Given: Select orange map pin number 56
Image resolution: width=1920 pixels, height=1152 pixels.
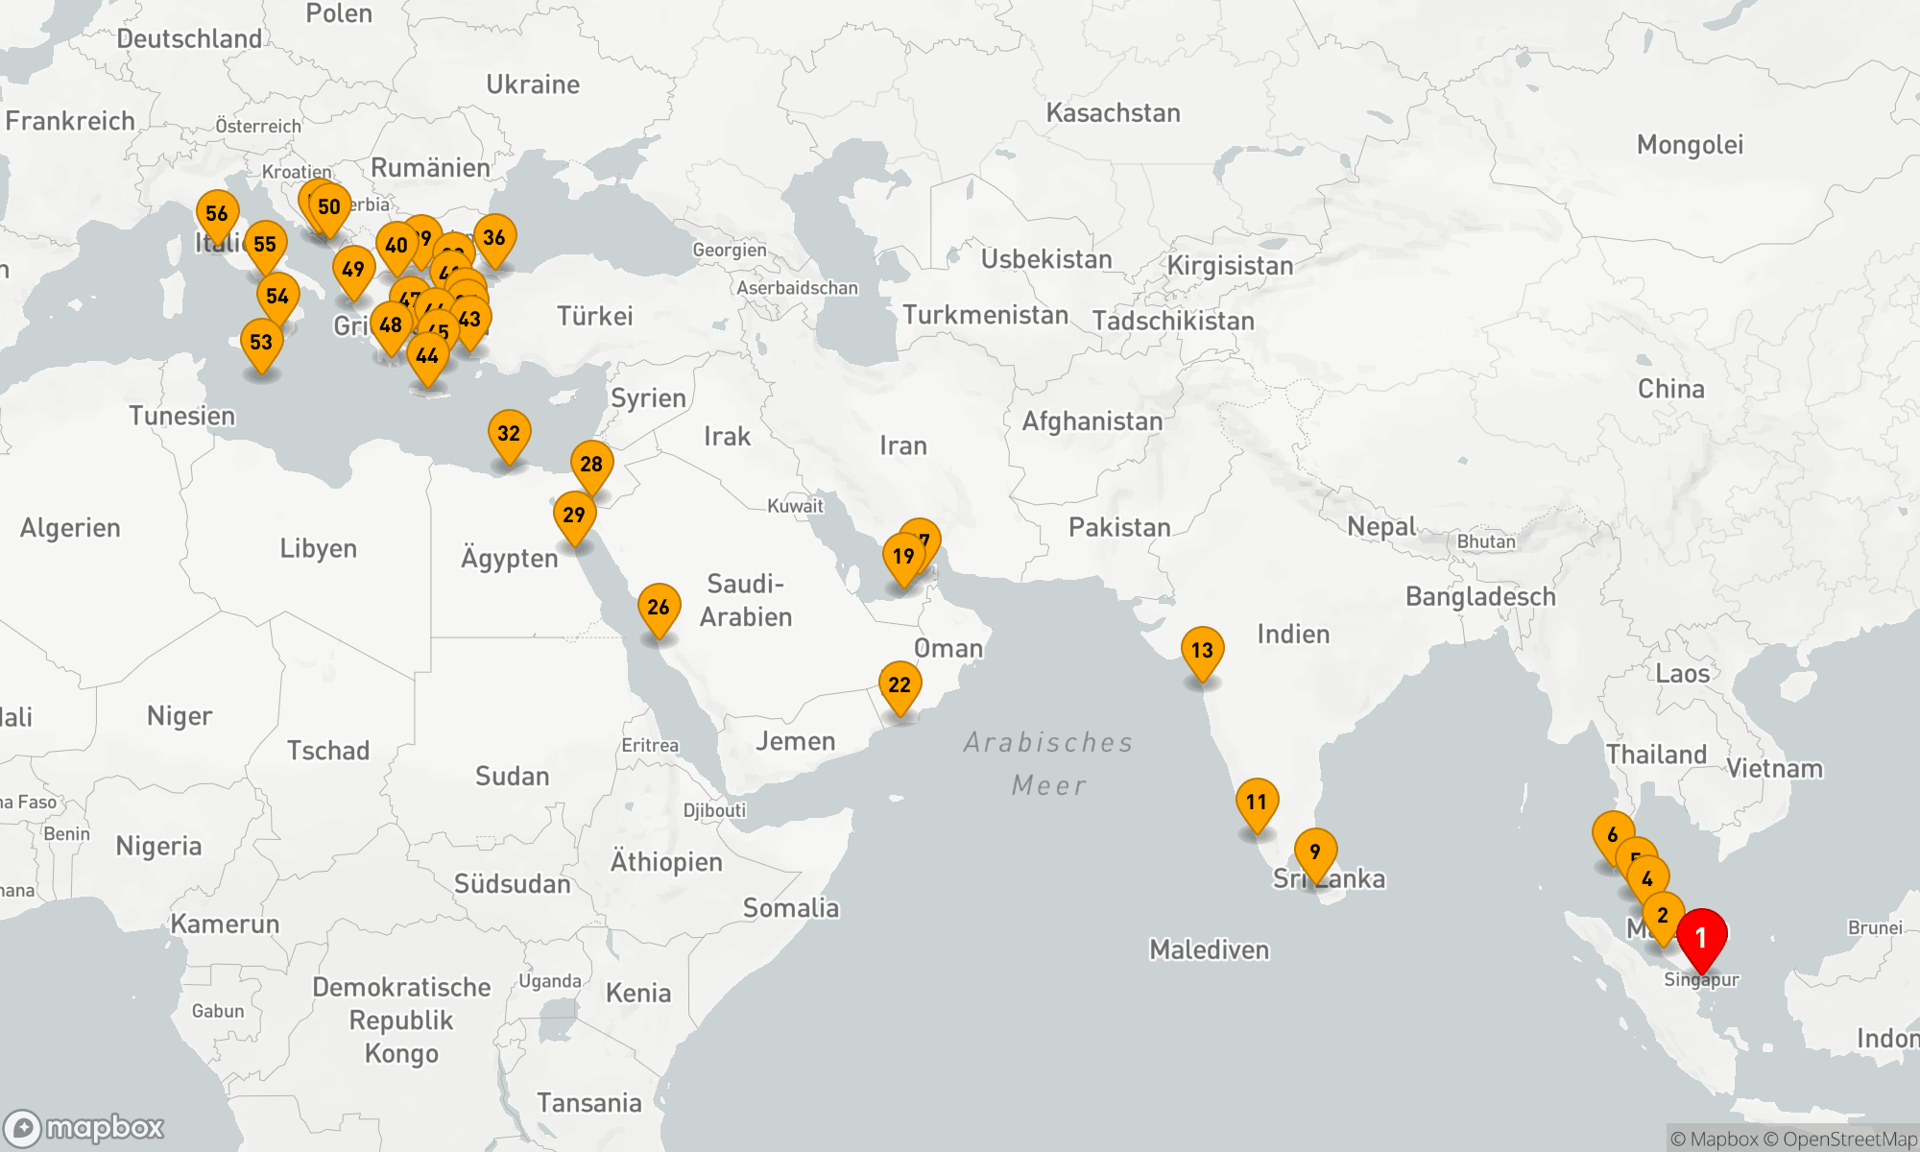Looking at the screenshot, I should (217, 214).
